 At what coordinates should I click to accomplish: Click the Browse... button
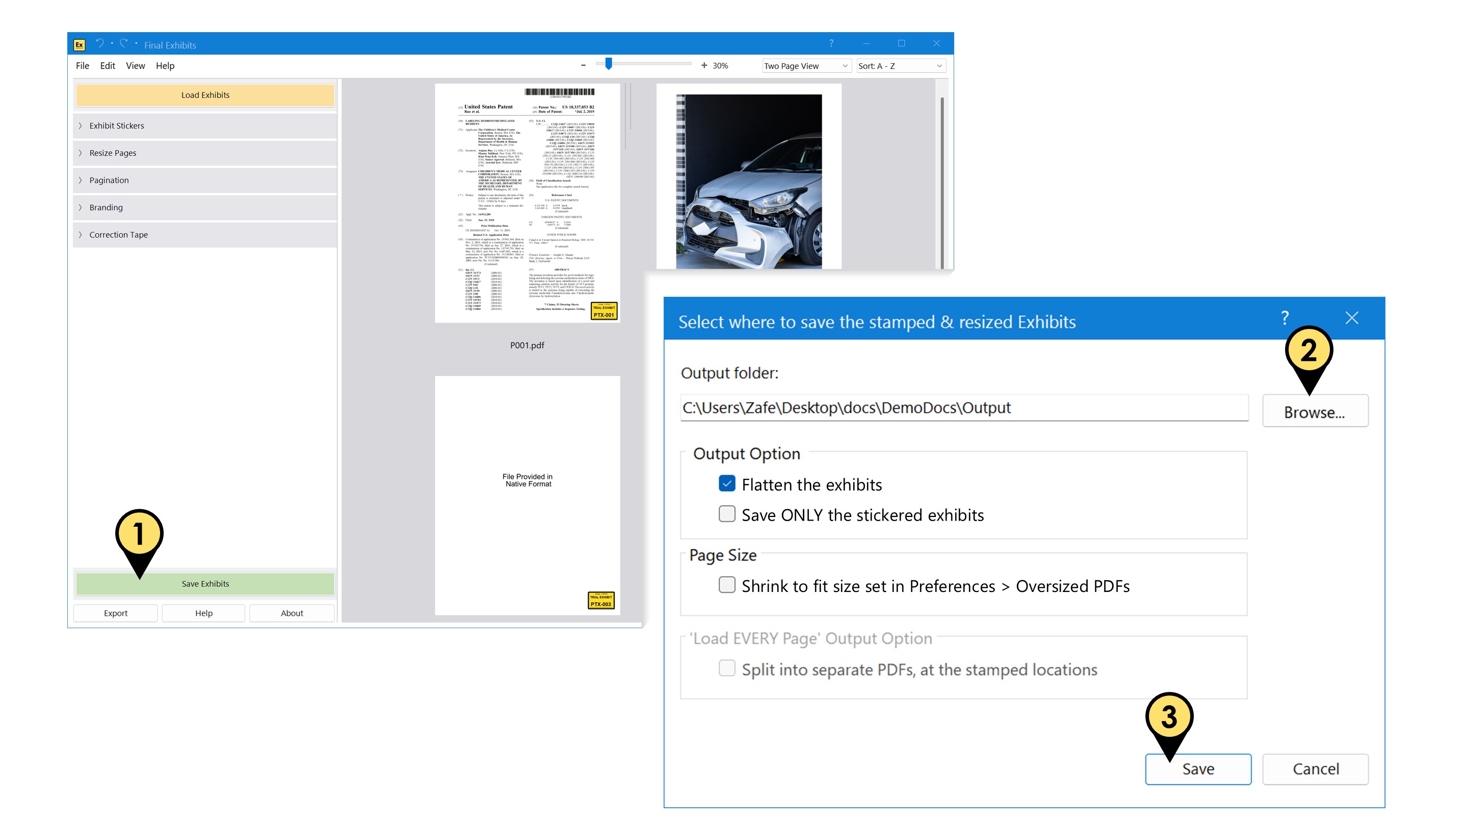coord(1314,411)
